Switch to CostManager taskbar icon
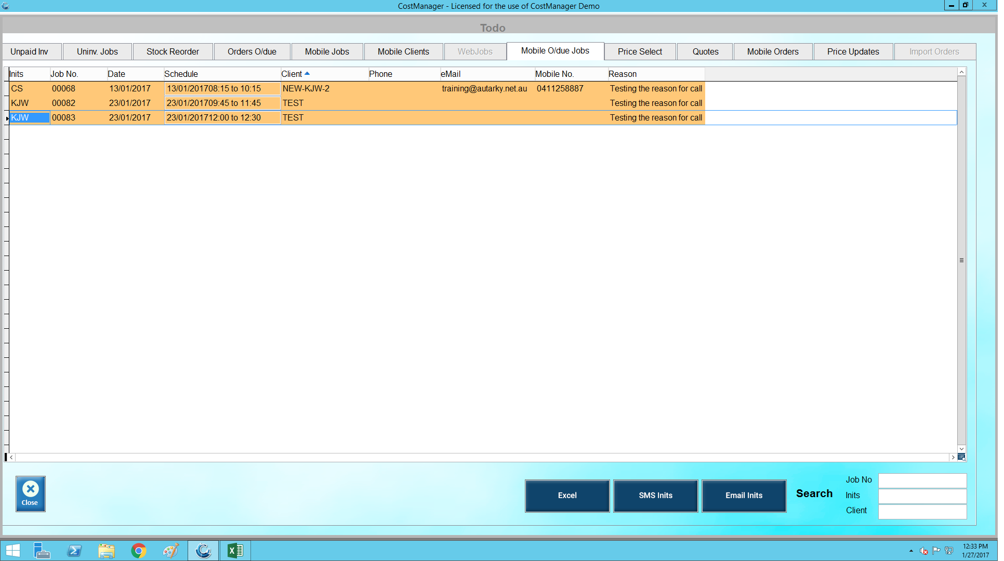This screenshot has height=561, width=1004. (x=203, y=551)
